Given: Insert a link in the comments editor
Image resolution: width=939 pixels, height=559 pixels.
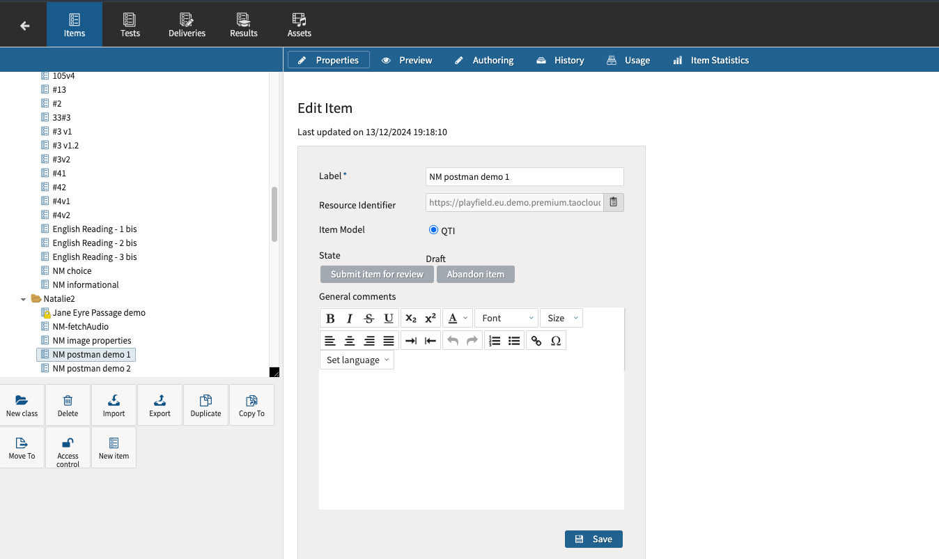Looking at the screenshot, I should [x=536, y=341].
